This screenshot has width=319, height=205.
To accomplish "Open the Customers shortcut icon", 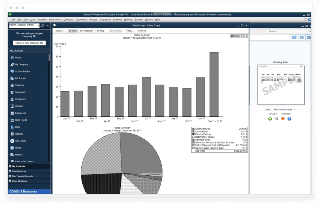I will coord(12,99).
